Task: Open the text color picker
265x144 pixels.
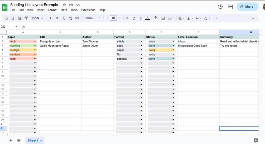Action: 147,18
